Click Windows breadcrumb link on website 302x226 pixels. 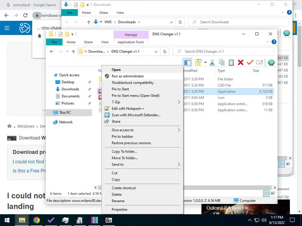click(x=26, y=126)
